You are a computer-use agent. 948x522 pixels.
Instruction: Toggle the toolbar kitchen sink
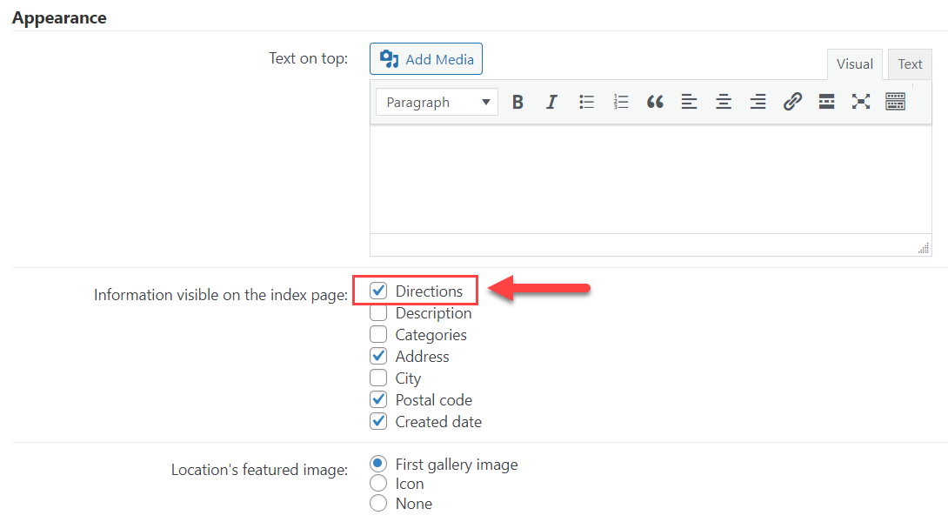click(896, 102)
